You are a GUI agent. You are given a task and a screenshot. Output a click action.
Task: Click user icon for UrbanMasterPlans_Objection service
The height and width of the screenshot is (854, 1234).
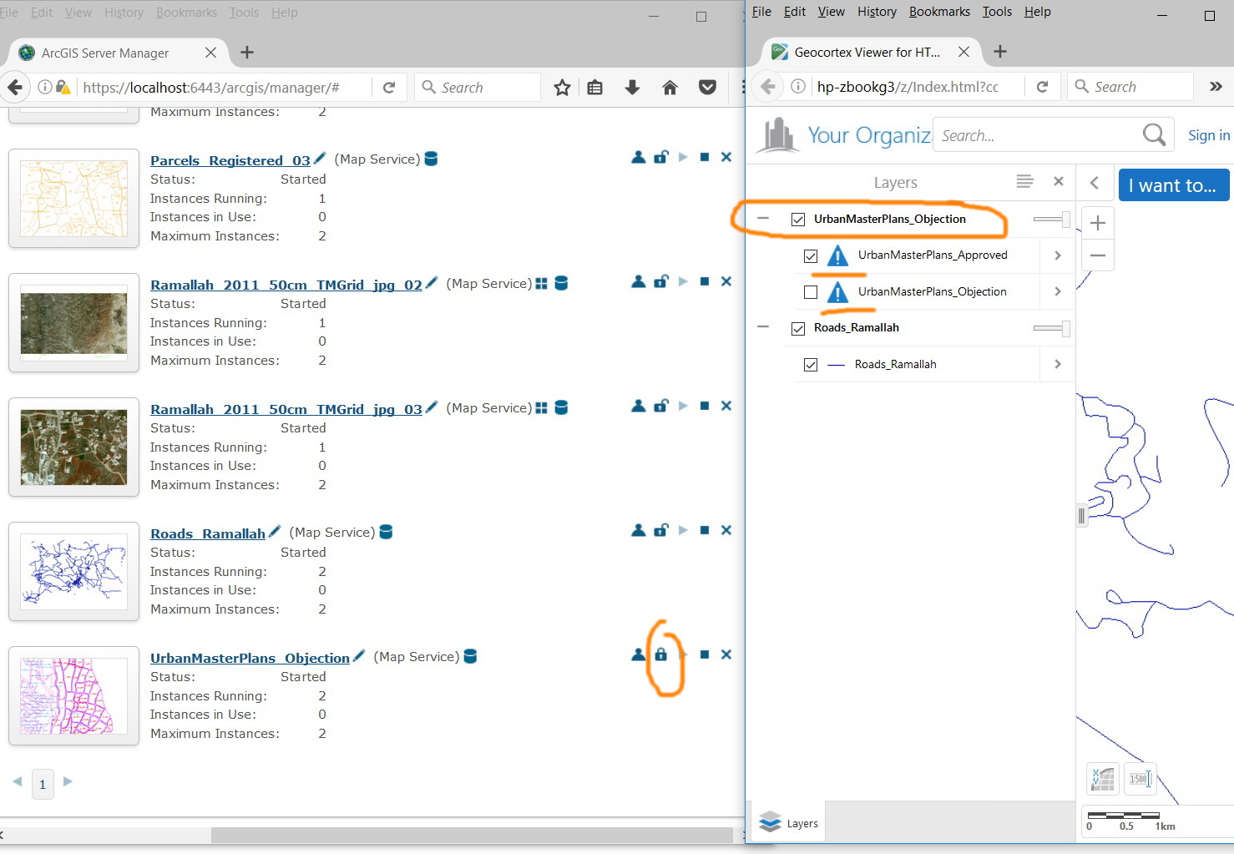point(639,654)
